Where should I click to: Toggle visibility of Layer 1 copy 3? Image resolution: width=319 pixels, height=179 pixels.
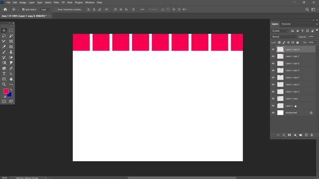(273, 85)
